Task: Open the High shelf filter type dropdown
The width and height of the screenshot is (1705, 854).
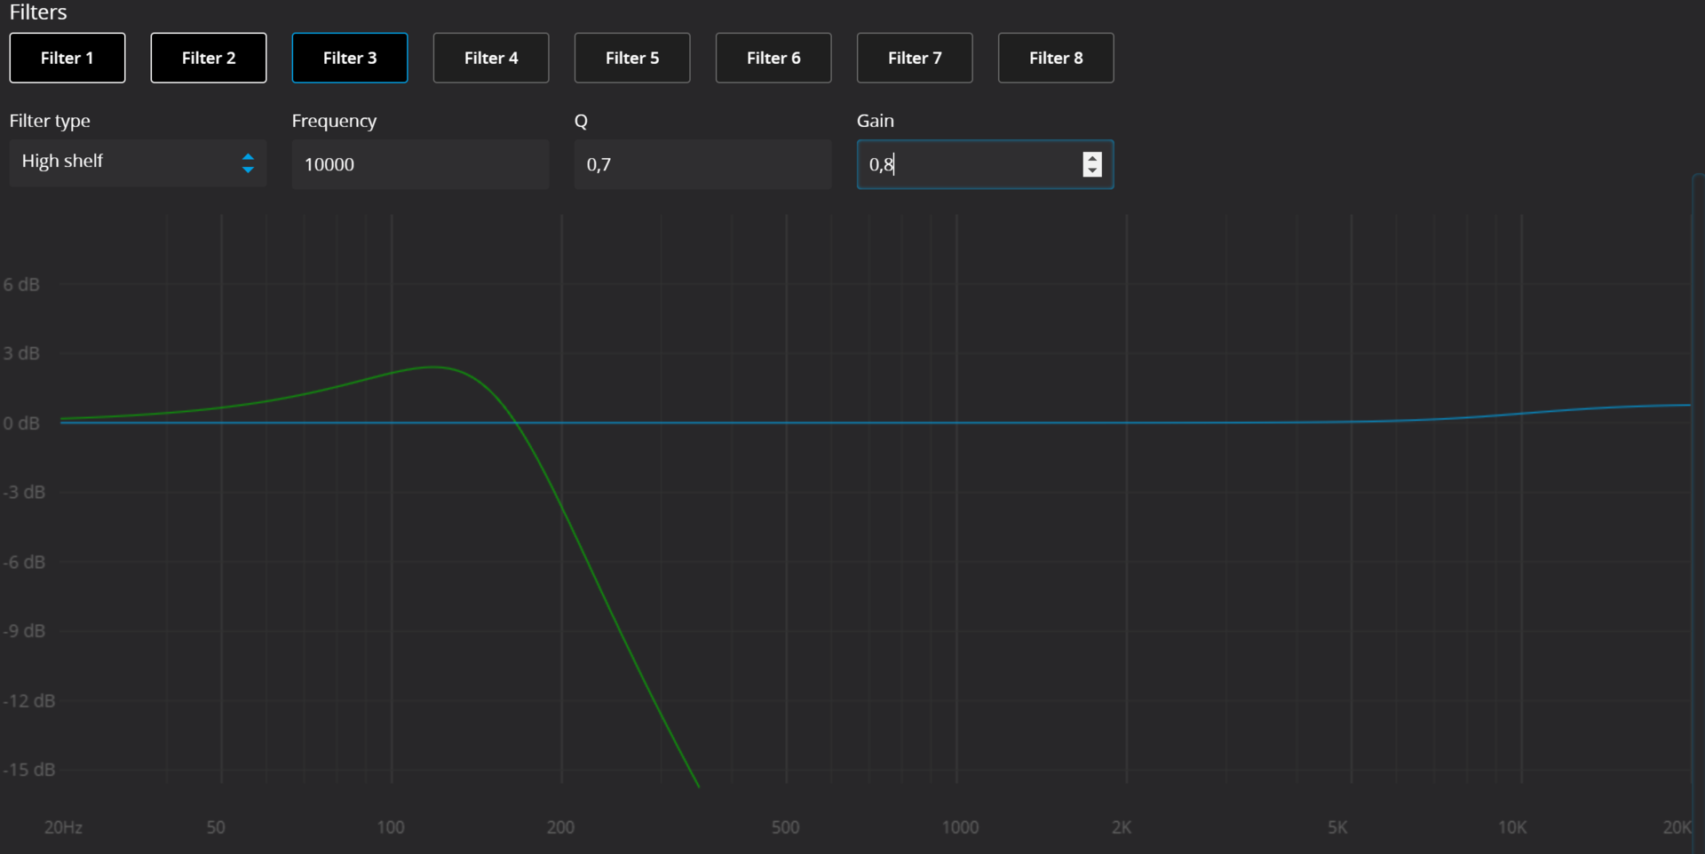Action: click(124, 162)
